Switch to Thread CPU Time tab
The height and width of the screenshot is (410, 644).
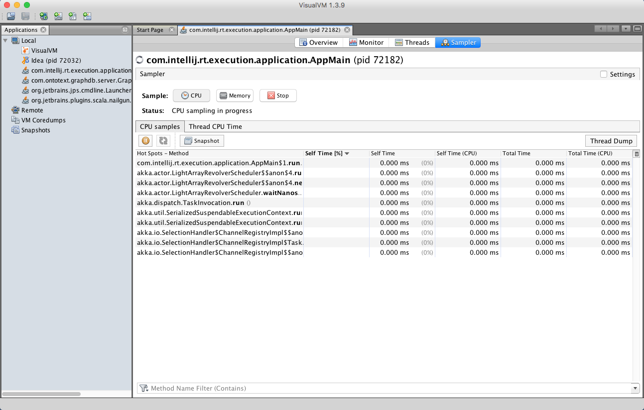(215, 126)
